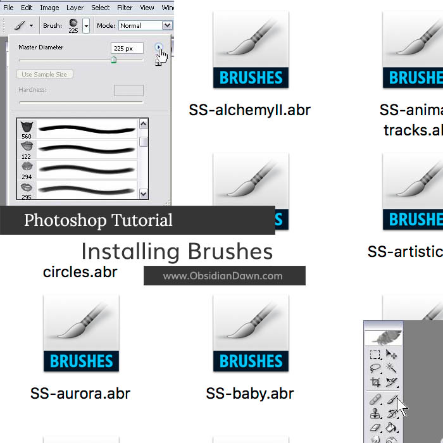Select the Brush tool in the toolbox
This screenshot has height=443, width=443.
pyautogui.click(x=392, y=399)
